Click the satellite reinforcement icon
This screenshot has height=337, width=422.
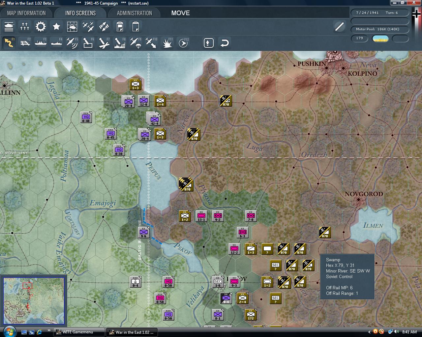[104, 26]
